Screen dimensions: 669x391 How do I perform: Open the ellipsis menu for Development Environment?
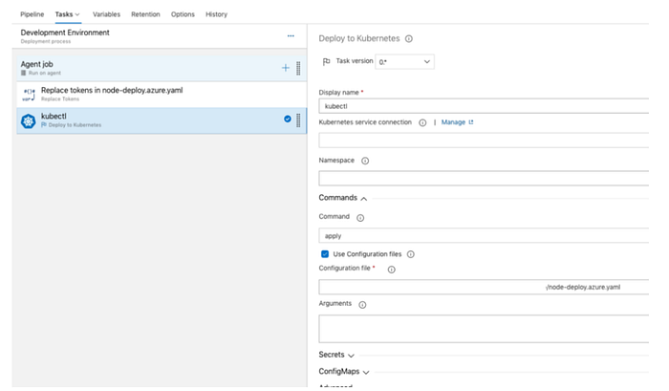[291, 36]
